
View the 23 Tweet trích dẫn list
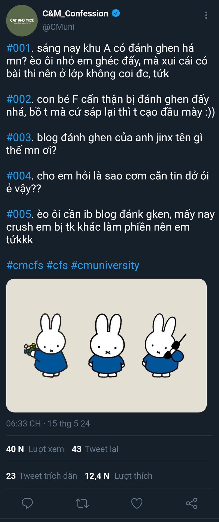pos(42,476)
